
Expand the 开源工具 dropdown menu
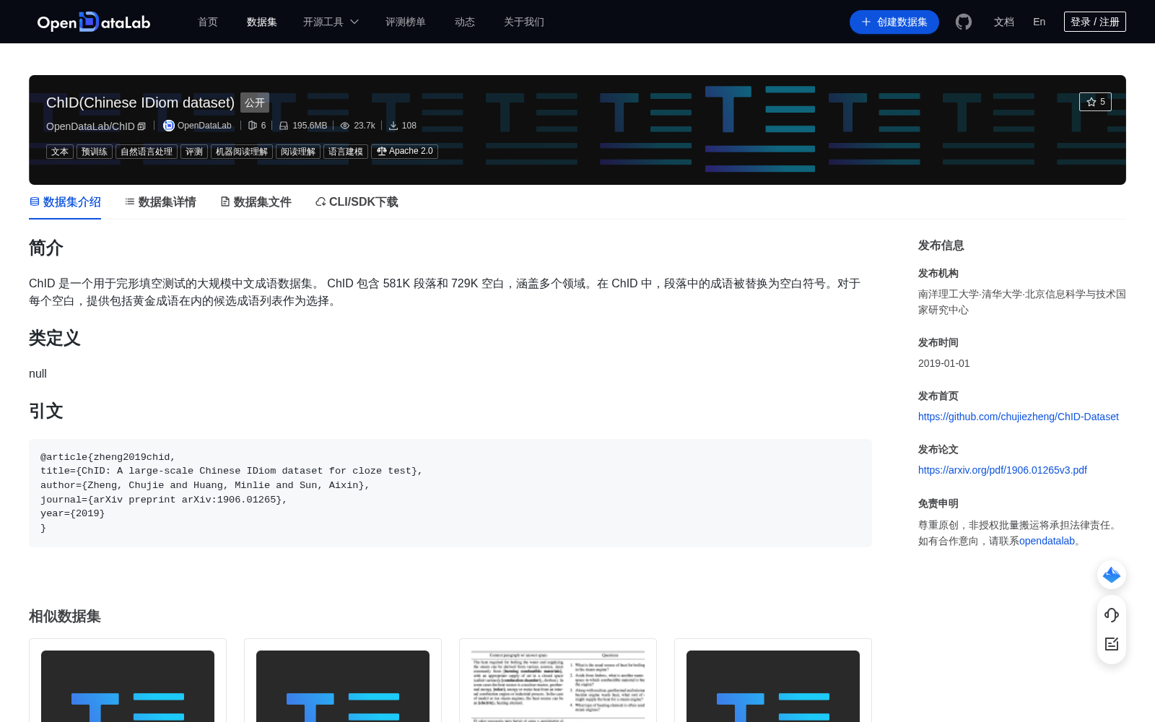[x=331, y=22]
